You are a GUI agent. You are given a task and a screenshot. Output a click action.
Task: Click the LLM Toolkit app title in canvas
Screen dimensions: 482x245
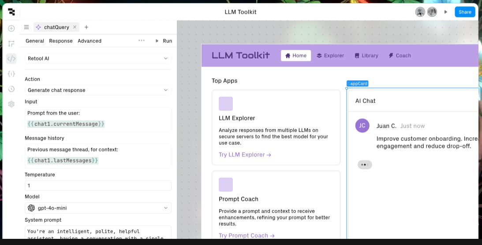pyautogui.click(x=241, y=55)
